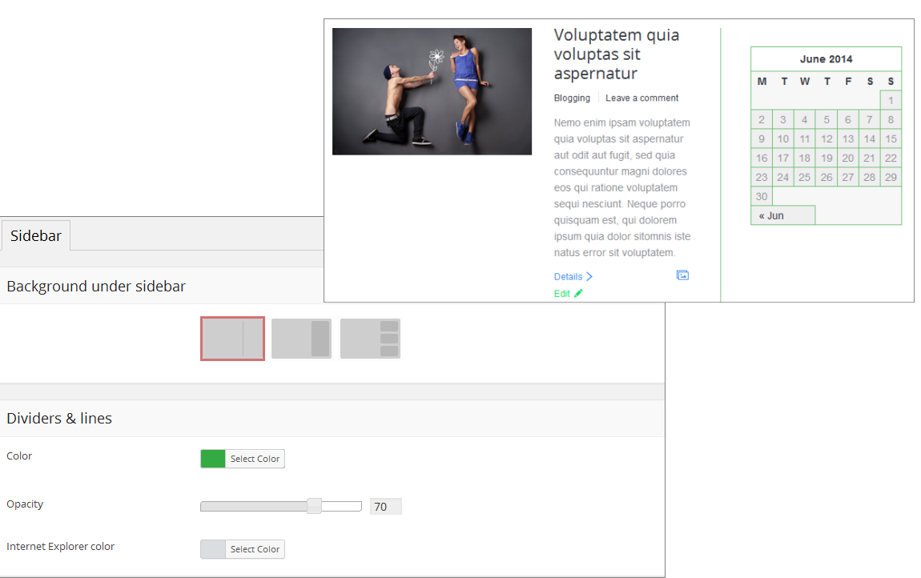The image size is (921, 578).
Task: Focus the Opacity value field showing 70
Action: [385, 506]
